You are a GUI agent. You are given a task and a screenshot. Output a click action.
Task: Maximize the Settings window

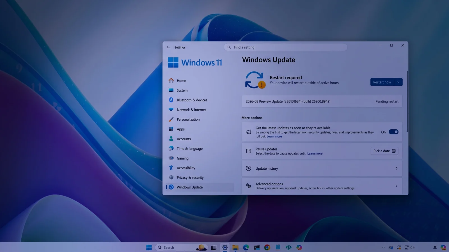pyautogui.click(x=391, y=45)
